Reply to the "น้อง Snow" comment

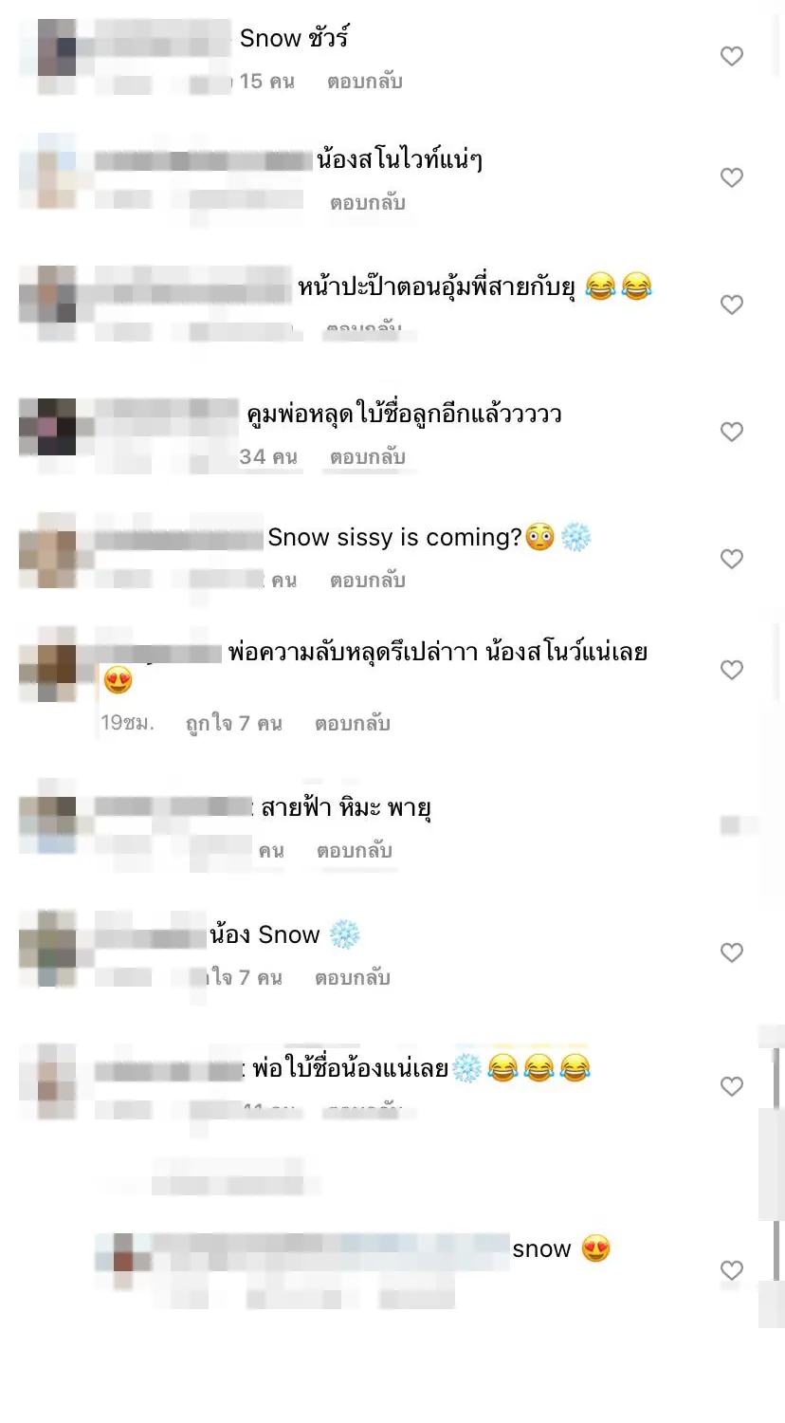[x=353, y=978]
